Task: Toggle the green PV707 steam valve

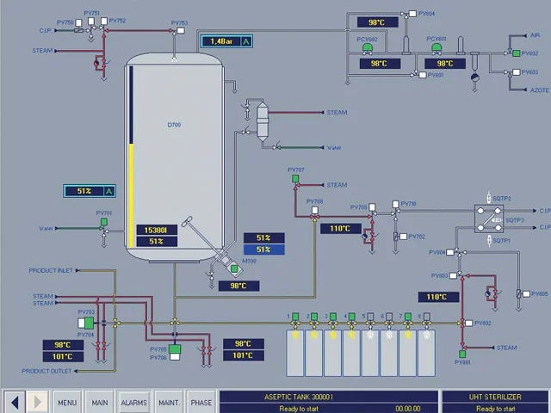Action: pyautogui.click(x=295, y=179)
